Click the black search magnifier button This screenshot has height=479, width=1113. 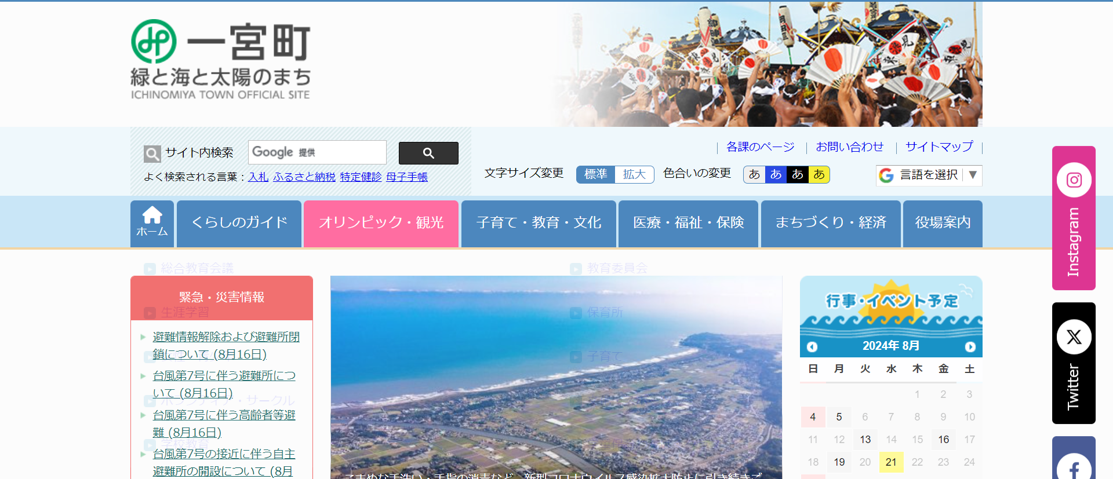428,153
